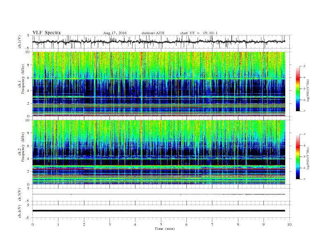Click the "ch.3(V)" axis label
This screenshot has width=326, height=252.
click(20, 195)
